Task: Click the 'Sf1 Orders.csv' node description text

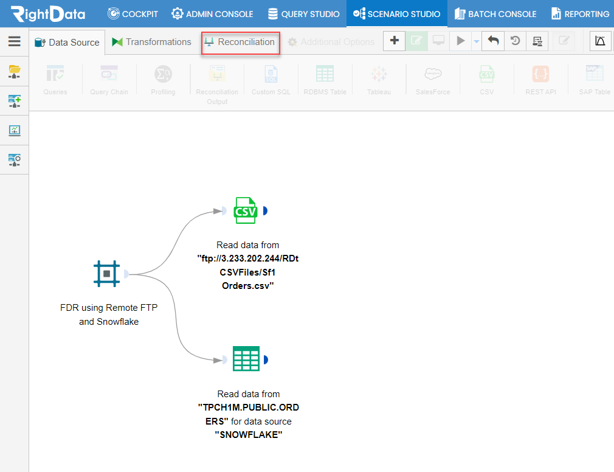Action: [x=248, y=265]
